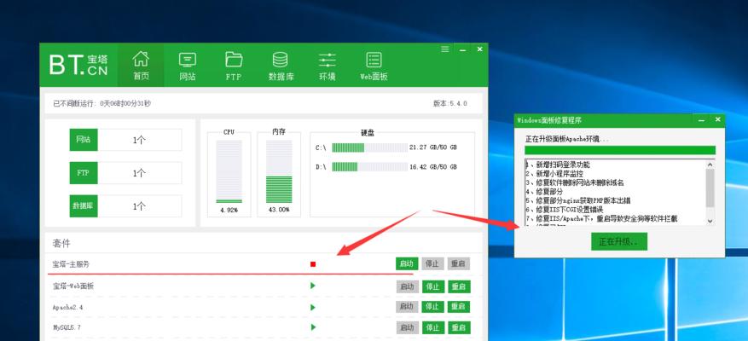Click the 16.42 GB/50 GB disk value
The image size is (748, 341).
coord(433,167)
